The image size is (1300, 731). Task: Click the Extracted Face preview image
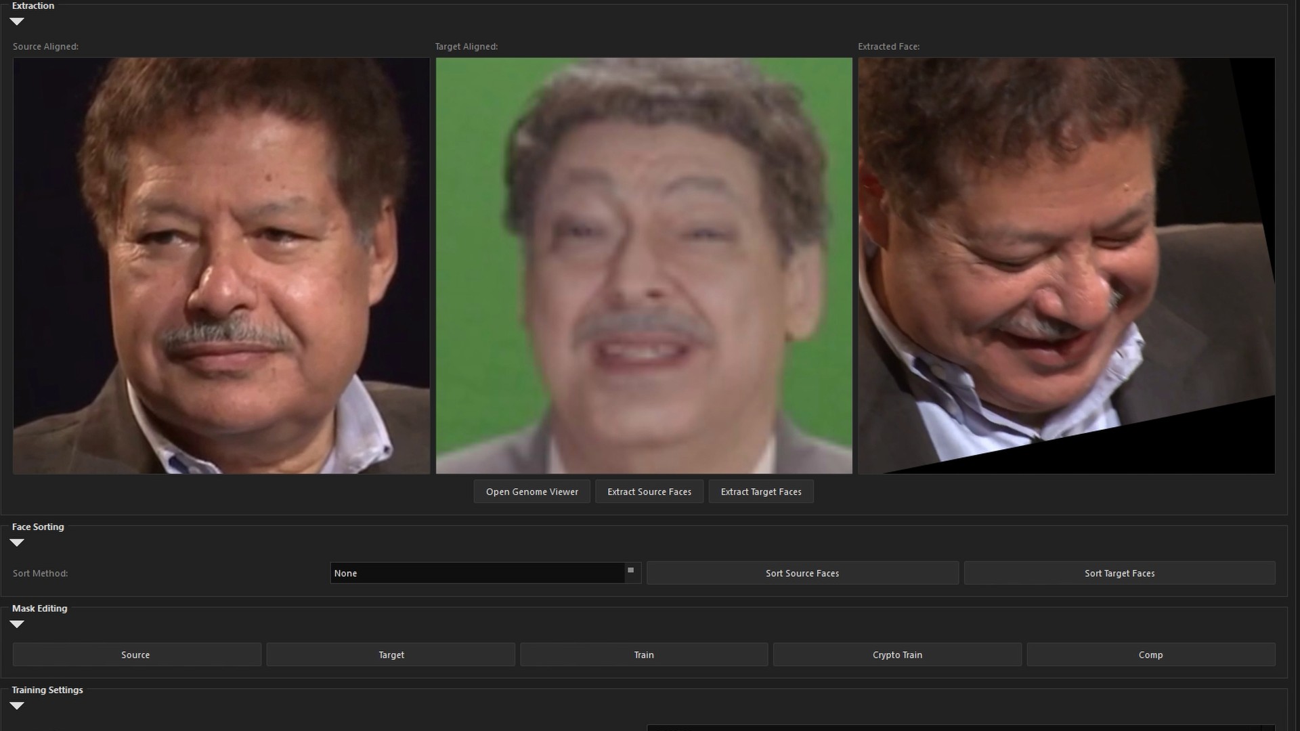(x=1066, y=265)
